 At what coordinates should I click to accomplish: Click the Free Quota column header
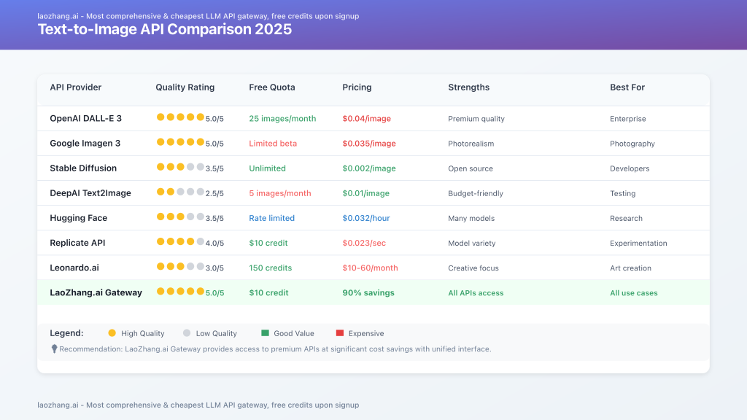point(271,87)
